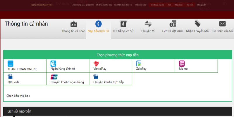Select the Momo payment logo
This screenshot has width=234, height=117.
click(x=182, y=63)
